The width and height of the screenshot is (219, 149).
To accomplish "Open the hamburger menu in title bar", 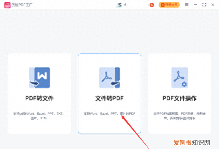I will click(186, 5).
